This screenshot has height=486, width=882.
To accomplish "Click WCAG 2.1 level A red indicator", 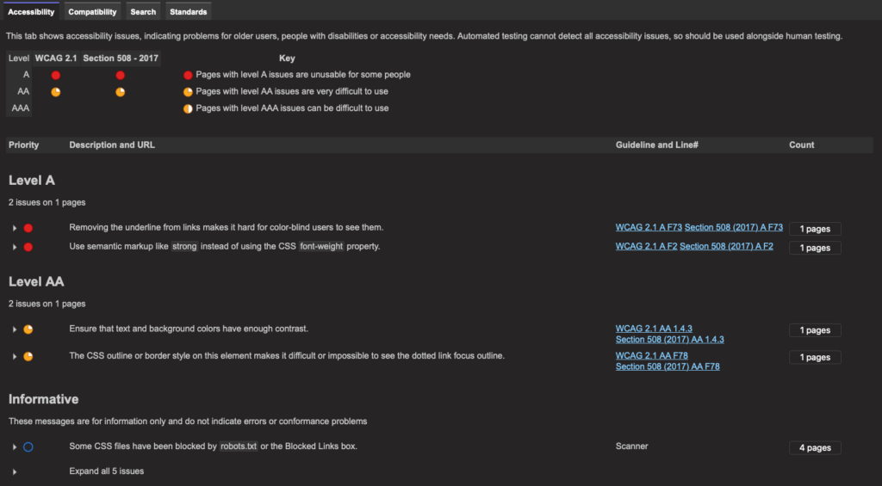I will [56, 76].
